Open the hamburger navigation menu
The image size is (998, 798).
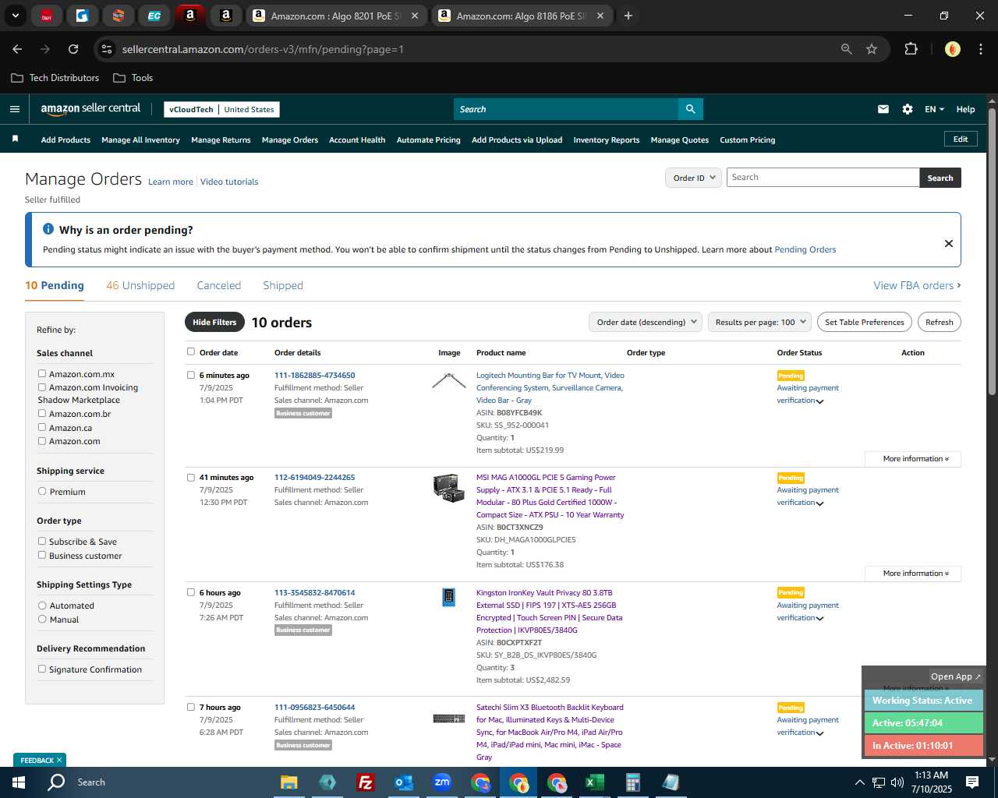14,109
